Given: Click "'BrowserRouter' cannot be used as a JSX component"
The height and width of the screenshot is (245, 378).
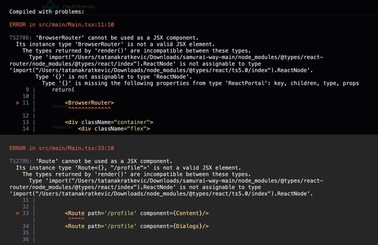Looking at the screenshot, I should pos(117,38).
